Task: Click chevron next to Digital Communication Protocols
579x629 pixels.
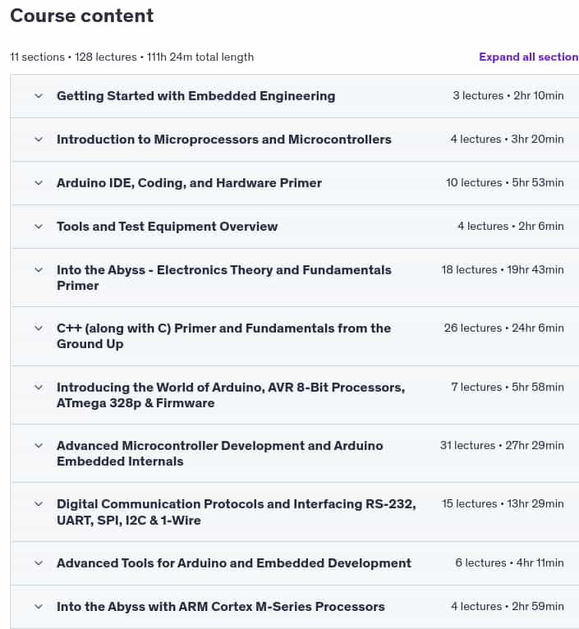Action: point(39,504)
